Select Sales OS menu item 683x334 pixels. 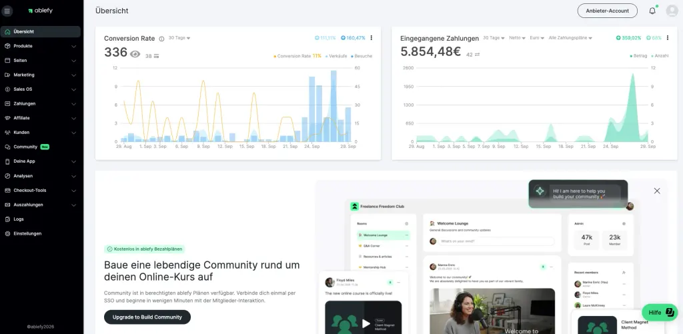tap(41, 89)
